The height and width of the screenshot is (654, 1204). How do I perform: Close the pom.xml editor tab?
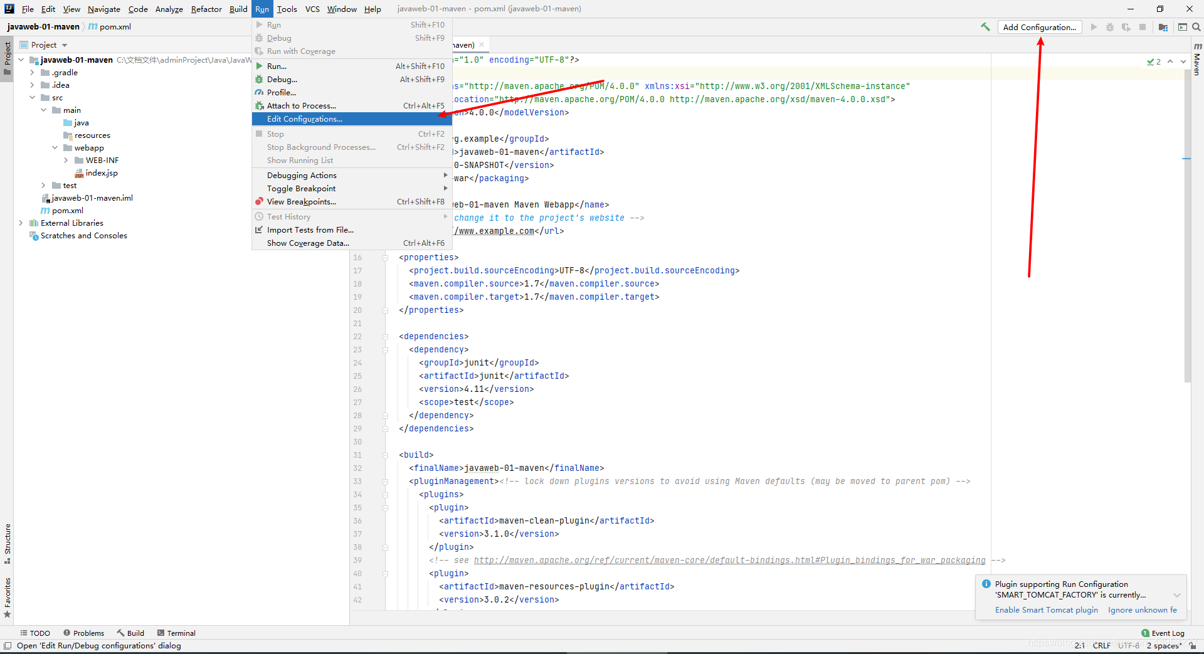pyautogui.click(x=482, y=45)
